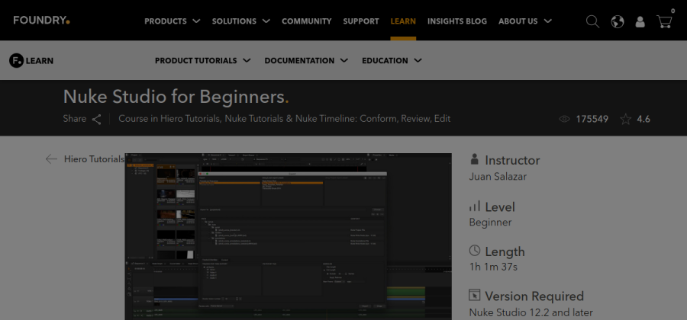Expand the Product Tutorials dropdown
687x320 pixels.
pyautogui.click(x=203, y=61)
